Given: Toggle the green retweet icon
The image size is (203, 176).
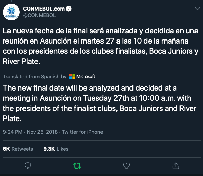Looking at the screenshot, I should [x=77, y=166].
